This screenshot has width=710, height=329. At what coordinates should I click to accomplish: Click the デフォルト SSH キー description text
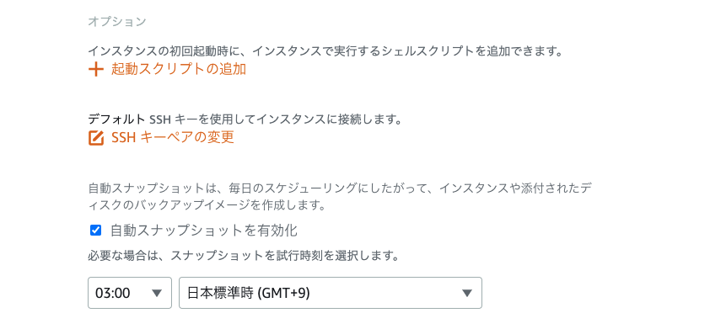(245, 119)
